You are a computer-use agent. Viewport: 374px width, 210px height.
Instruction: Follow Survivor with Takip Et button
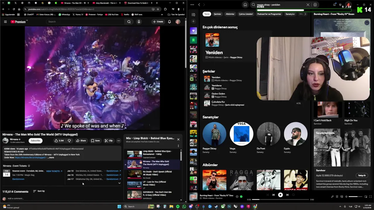pos(362,176)
